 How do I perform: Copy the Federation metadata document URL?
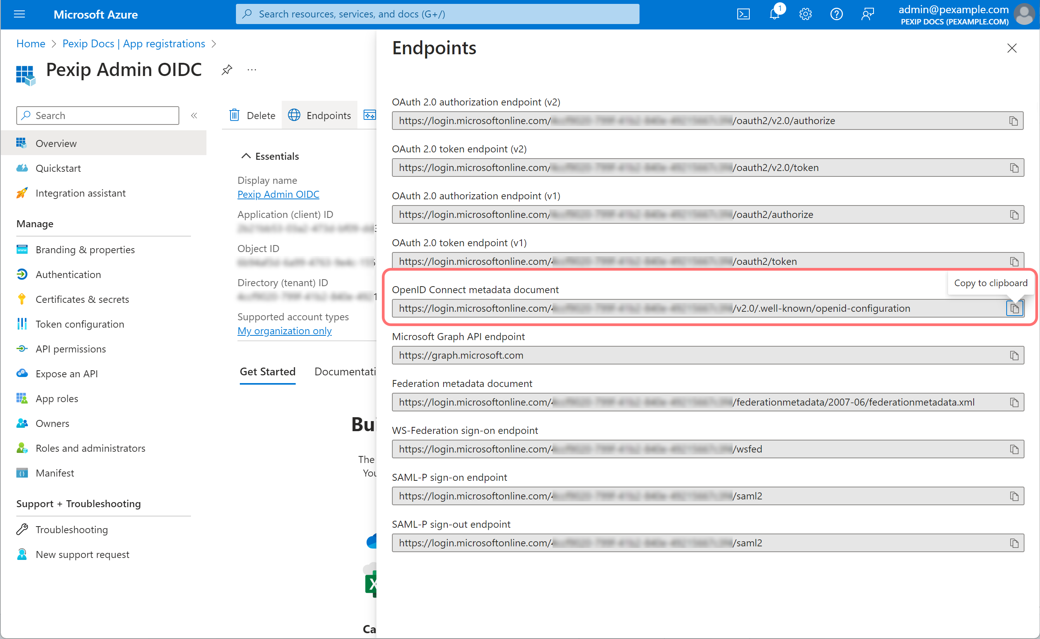tap(1014, 402)
